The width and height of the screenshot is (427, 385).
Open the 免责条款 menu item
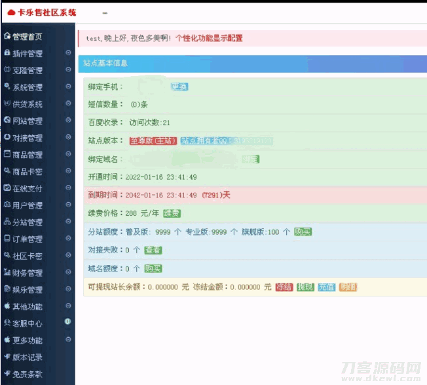(27, 375)
